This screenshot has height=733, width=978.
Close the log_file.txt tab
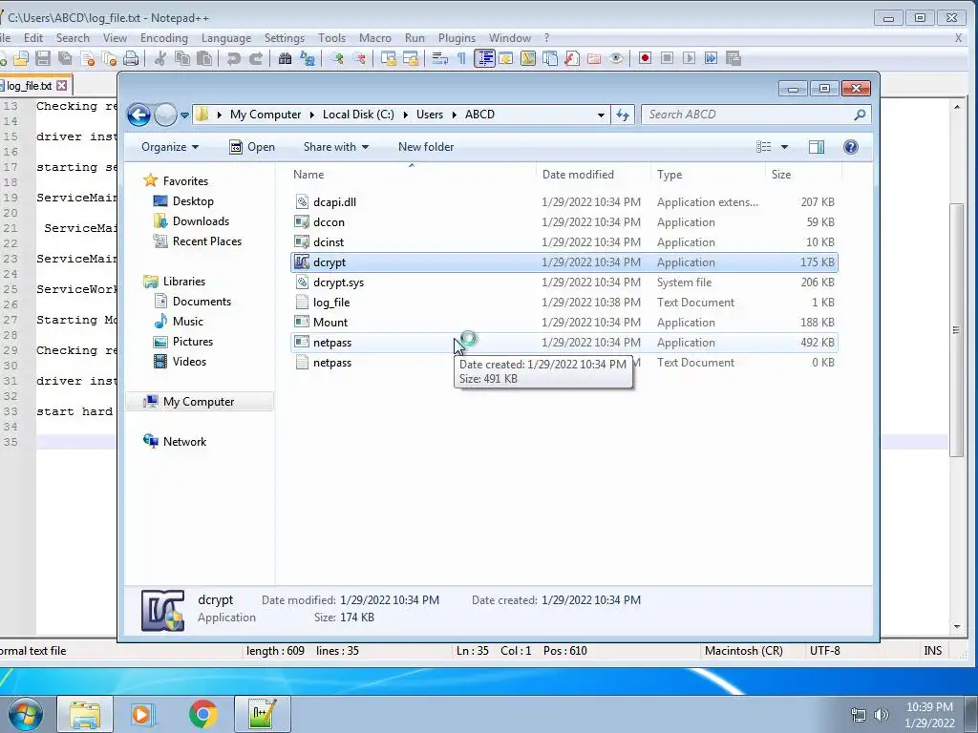point(62,85)
